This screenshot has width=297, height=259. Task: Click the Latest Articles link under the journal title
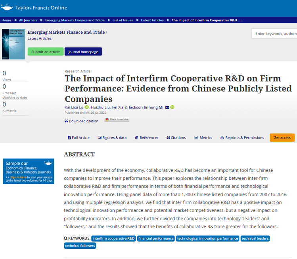tap(39, 38)
